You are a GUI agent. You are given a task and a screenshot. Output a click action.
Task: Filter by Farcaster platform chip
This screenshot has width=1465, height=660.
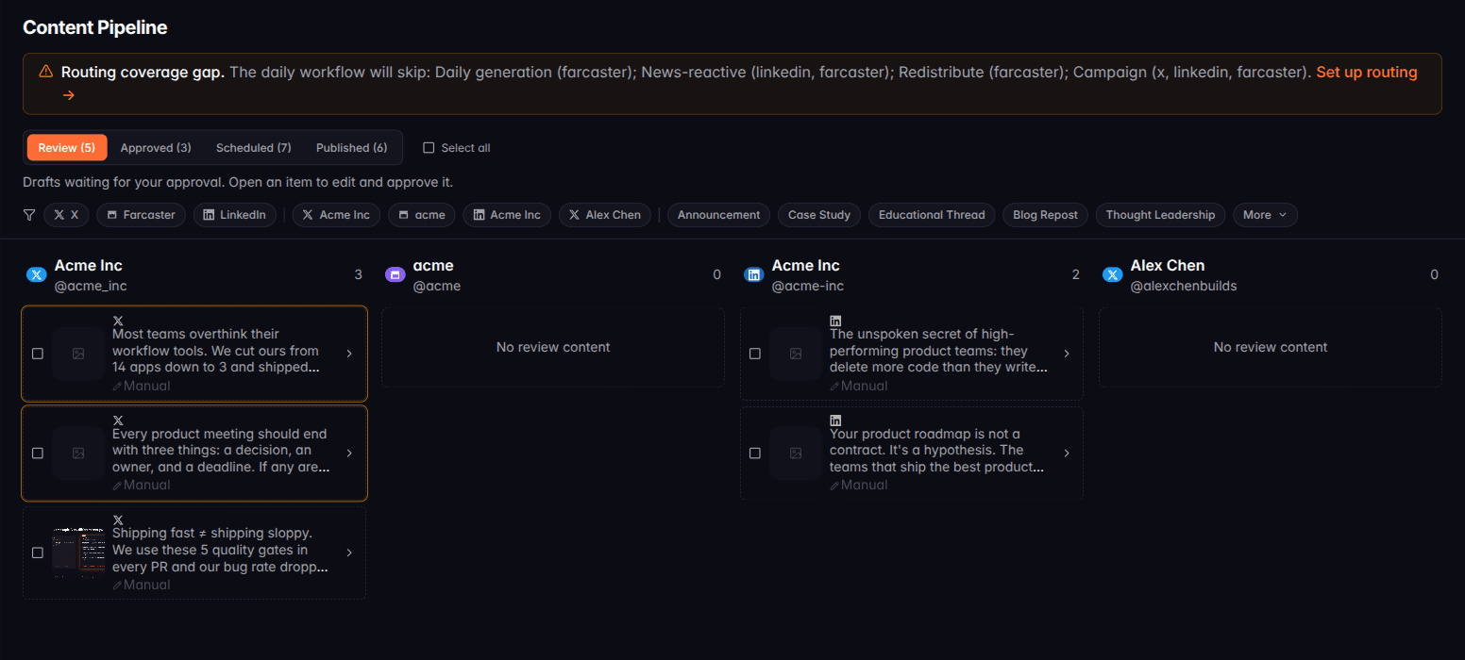click(142, 215)
